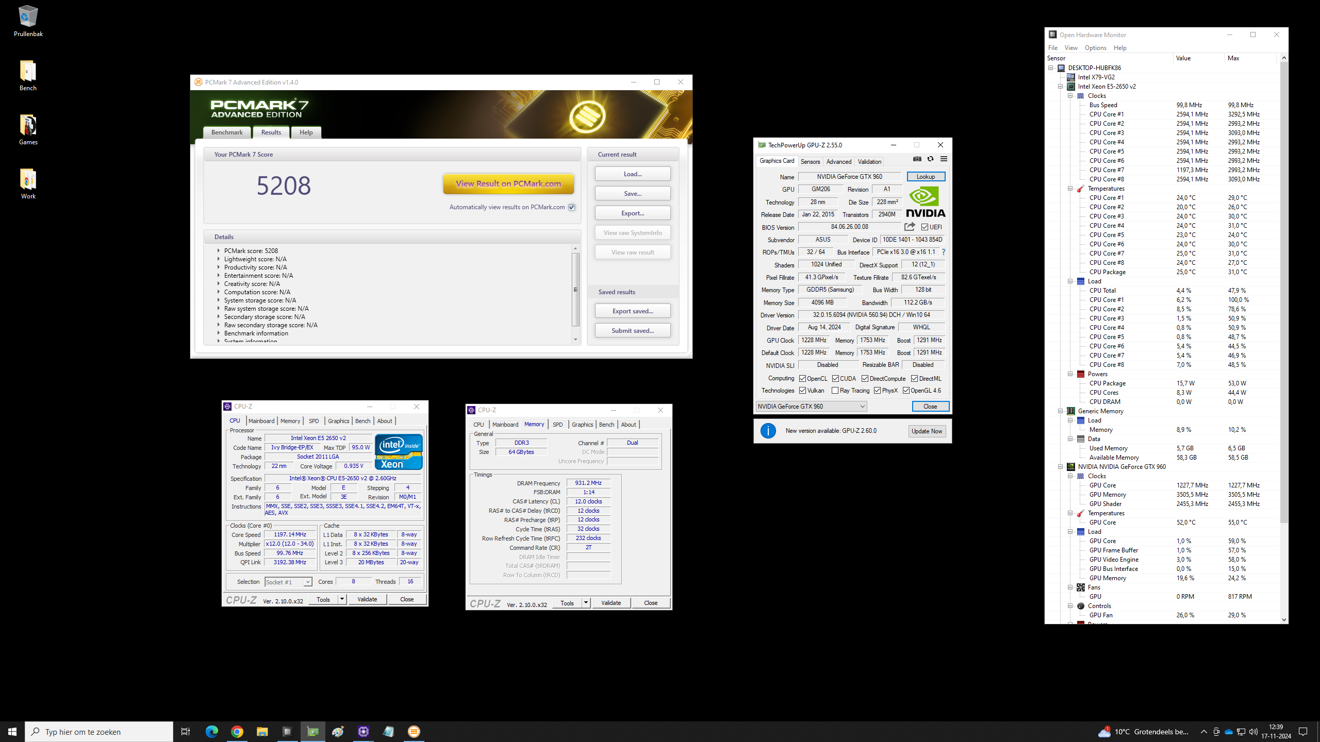
Task: Click Lookup button in GPU-Z
Action: click(x=926, y=177)
